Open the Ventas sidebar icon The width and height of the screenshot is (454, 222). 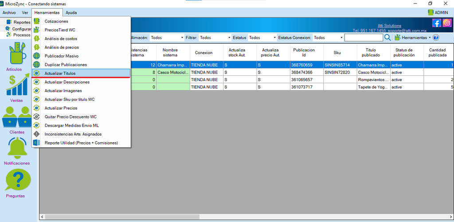(x=17, y=85)
